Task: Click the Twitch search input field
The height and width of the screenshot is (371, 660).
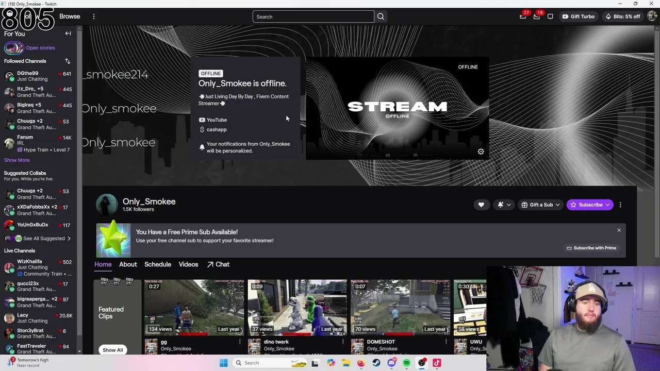Action: pyautogui.click(x=313, y=16)
